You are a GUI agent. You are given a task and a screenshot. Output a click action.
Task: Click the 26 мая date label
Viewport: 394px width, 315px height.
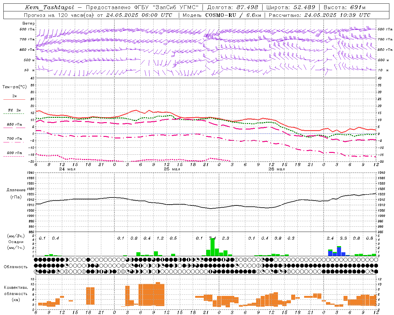tap(277, 169)
